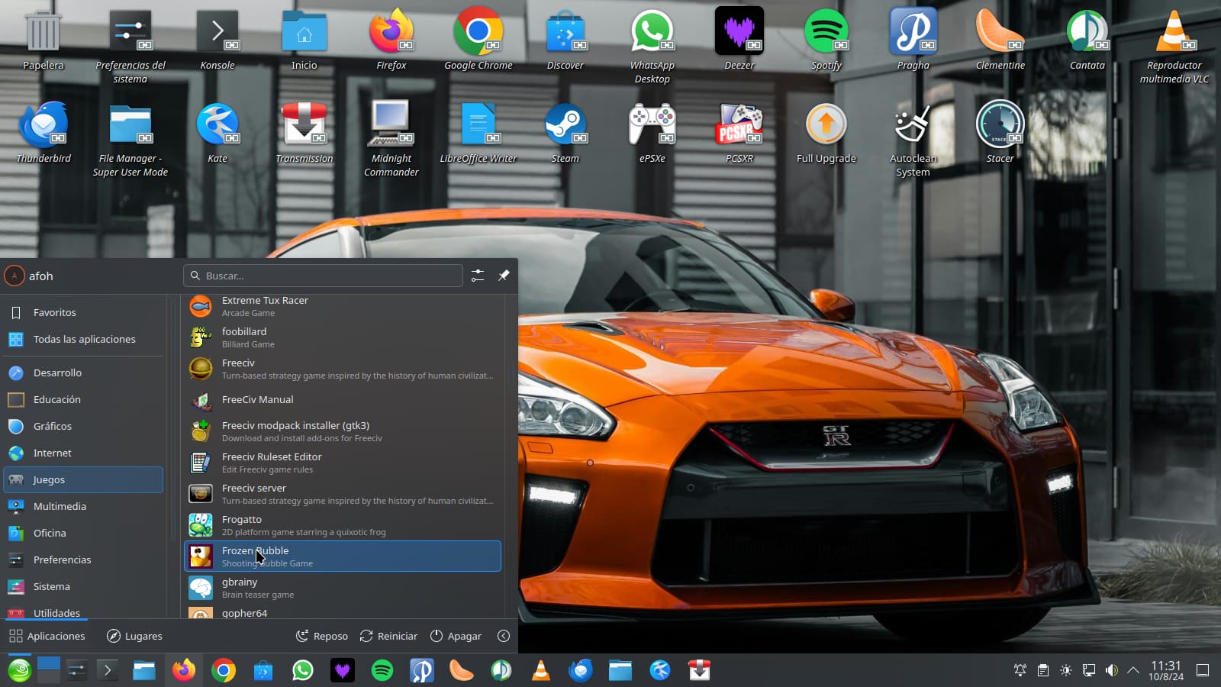Open the Papelera trash icon
1221x687 pixels.
43,33
